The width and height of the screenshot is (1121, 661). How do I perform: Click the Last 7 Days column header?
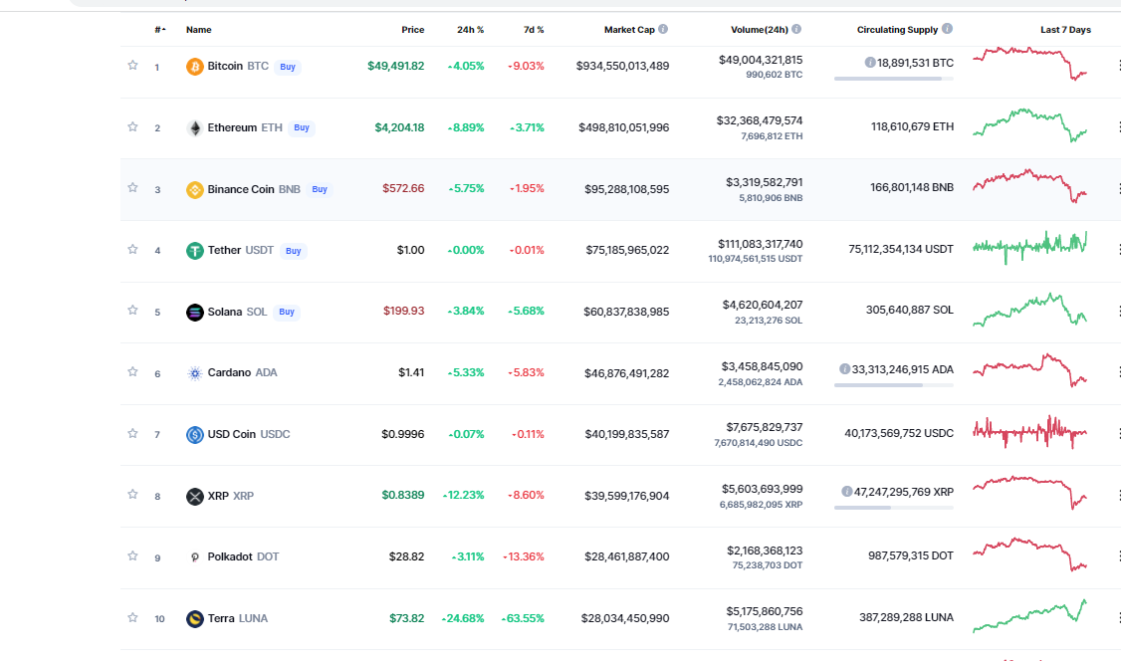point(1065,30)
